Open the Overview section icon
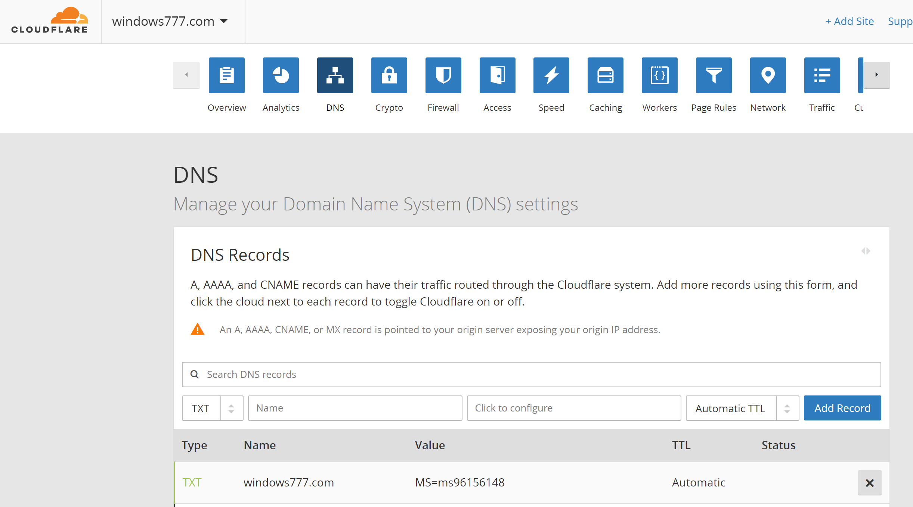Screen dimensions: 913x507 click(x=226, y=75)
